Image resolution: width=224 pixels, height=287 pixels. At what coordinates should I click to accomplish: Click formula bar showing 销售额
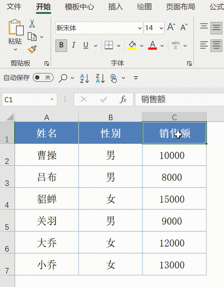(180, 100)
